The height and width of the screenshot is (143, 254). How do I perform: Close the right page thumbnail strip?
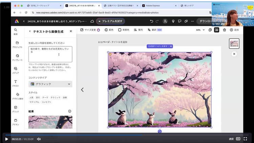click(x=234, y=54)
